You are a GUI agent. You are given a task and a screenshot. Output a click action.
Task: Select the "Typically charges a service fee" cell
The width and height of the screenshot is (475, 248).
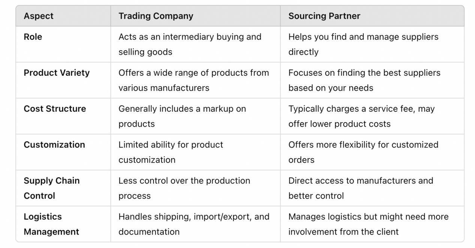[x=361, y=116]
